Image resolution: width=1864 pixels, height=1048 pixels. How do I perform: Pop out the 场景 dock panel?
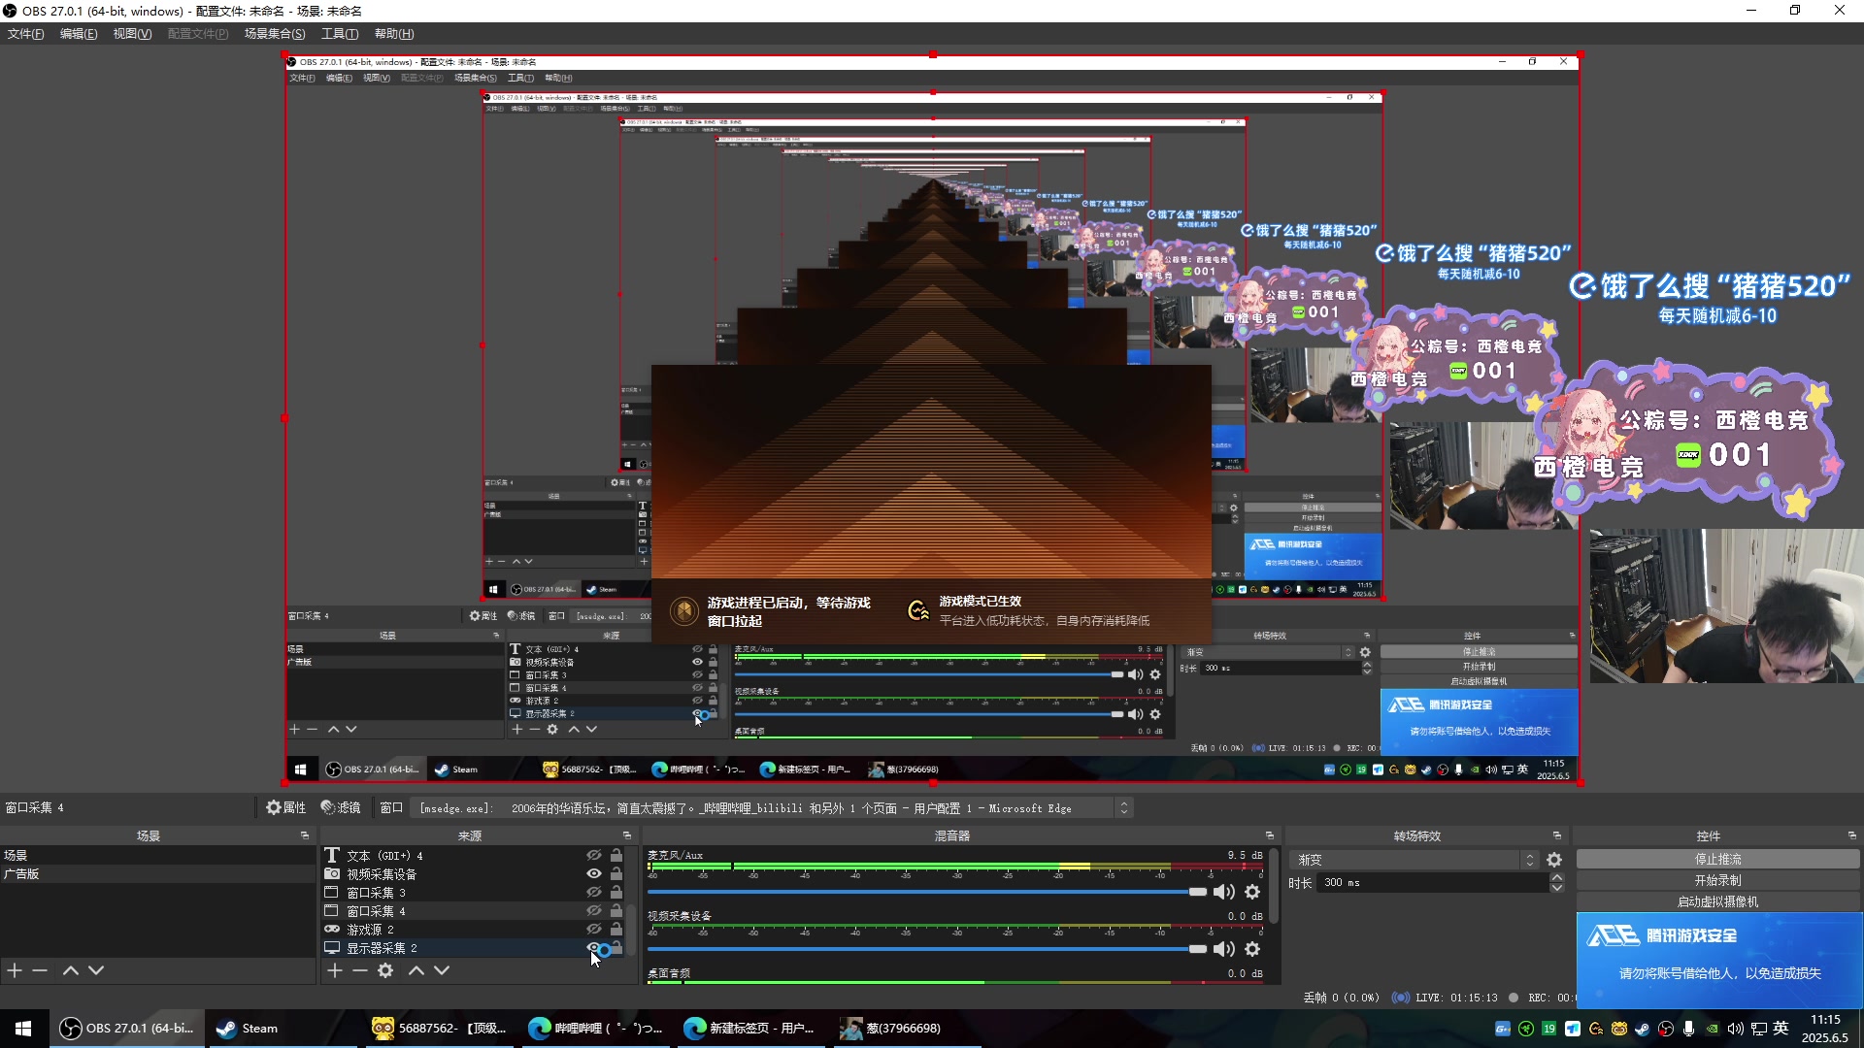[305, 835]
